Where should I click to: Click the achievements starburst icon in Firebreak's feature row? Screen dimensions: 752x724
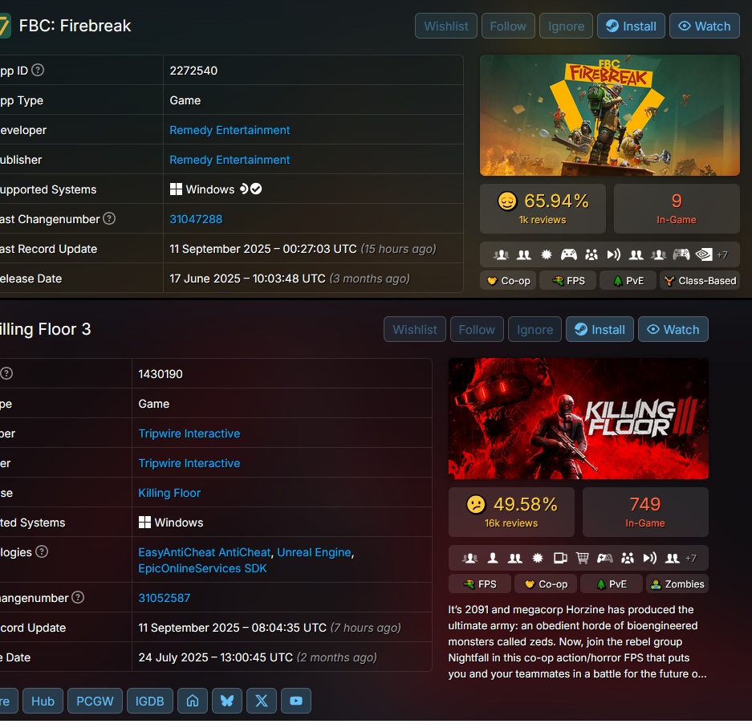click(x=547, y=254)
